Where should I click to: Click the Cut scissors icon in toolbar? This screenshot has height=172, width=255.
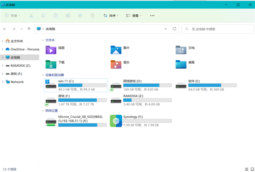31,15
